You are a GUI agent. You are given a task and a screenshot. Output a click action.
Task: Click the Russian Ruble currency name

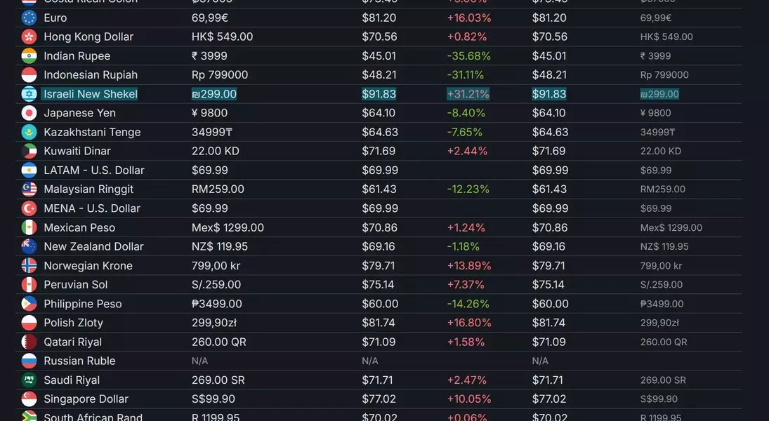click(x=79, y=361)
